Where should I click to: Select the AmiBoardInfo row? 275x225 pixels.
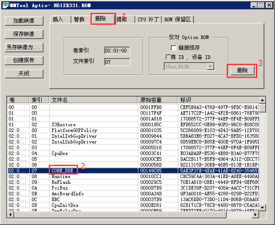click(134, 194)
